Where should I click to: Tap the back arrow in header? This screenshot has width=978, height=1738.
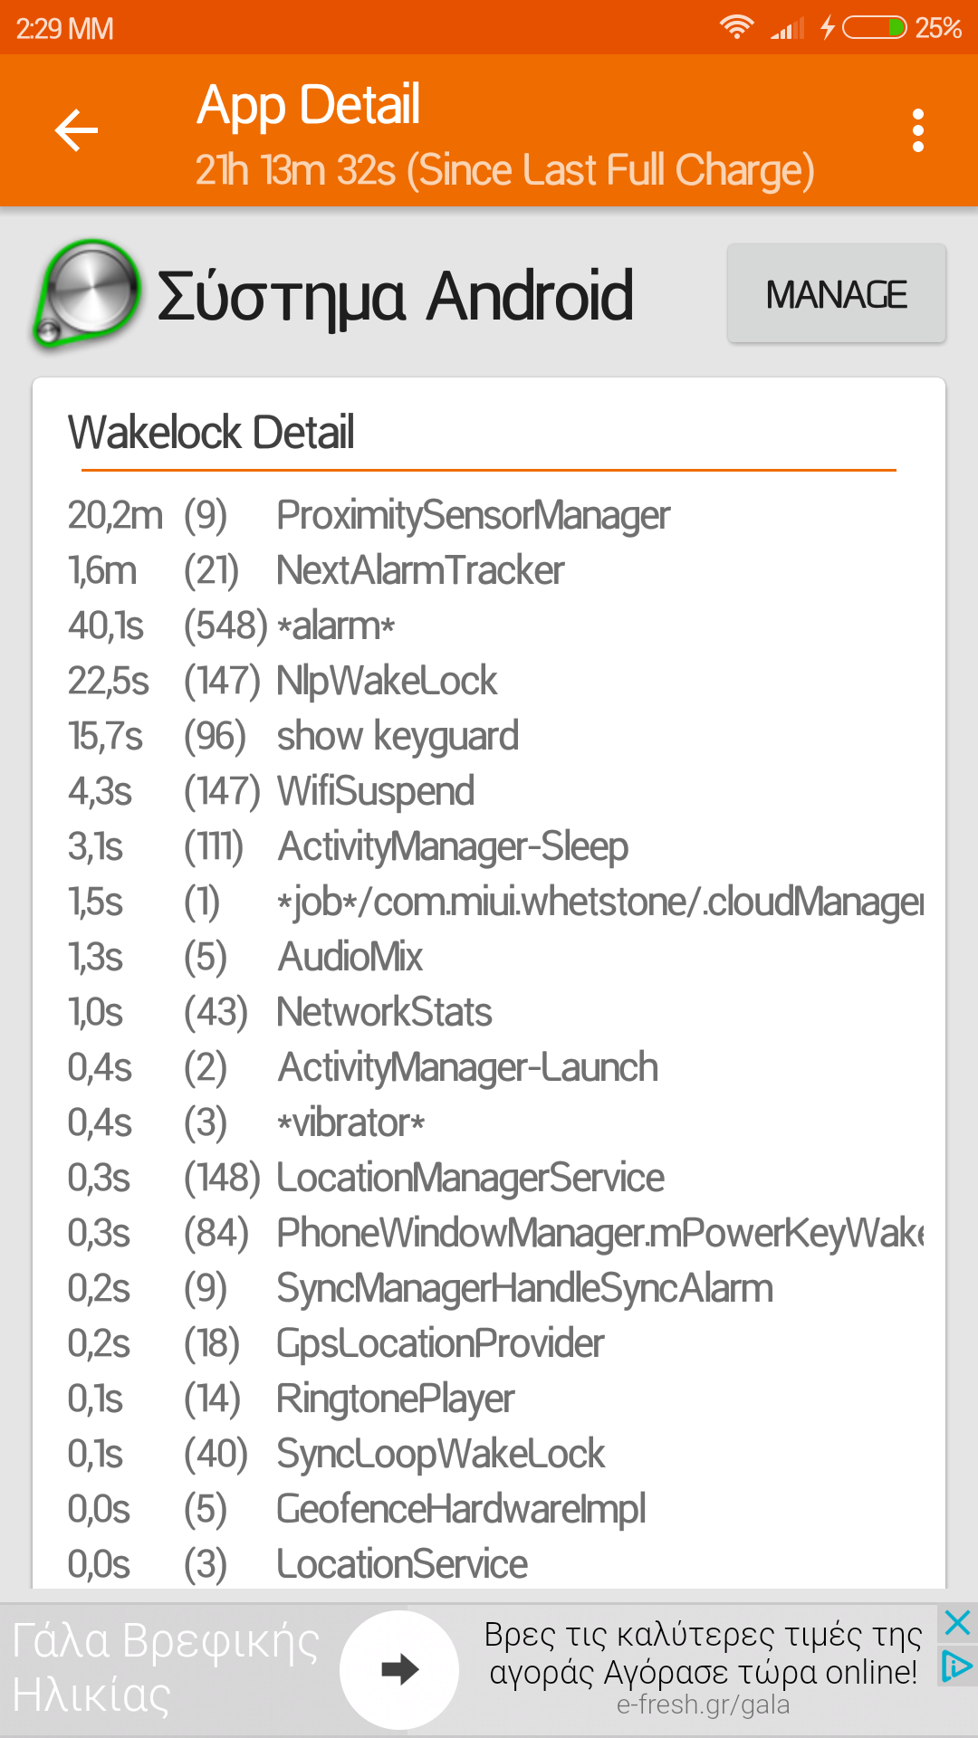point(76,131)
